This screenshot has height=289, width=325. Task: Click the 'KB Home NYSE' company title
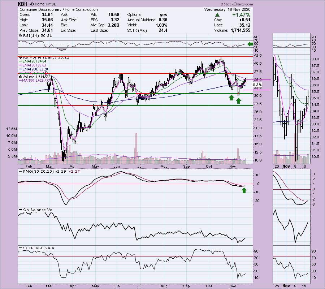coord(42,4)
